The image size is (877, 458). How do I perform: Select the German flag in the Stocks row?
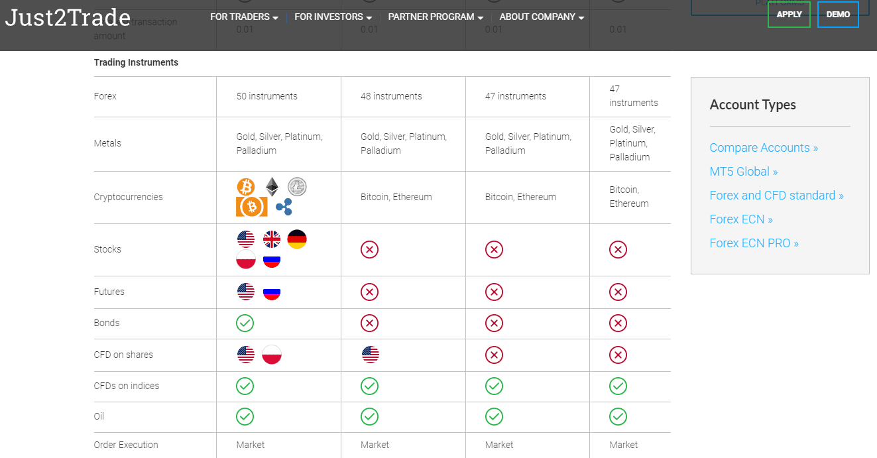pyautogui.click(x=297, y=239)
